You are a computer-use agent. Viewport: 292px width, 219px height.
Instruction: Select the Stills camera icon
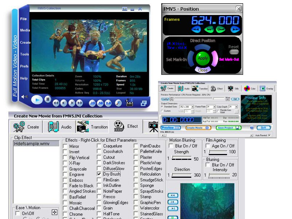point(231,88)
